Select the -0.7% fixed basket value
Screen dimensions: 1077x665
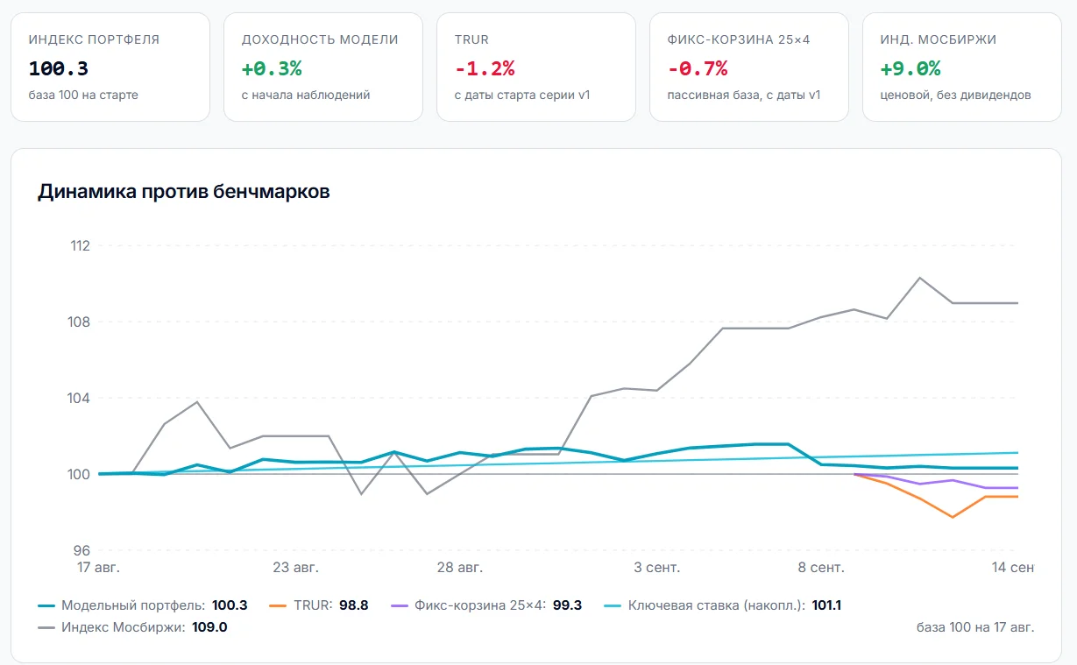[698, 68]
